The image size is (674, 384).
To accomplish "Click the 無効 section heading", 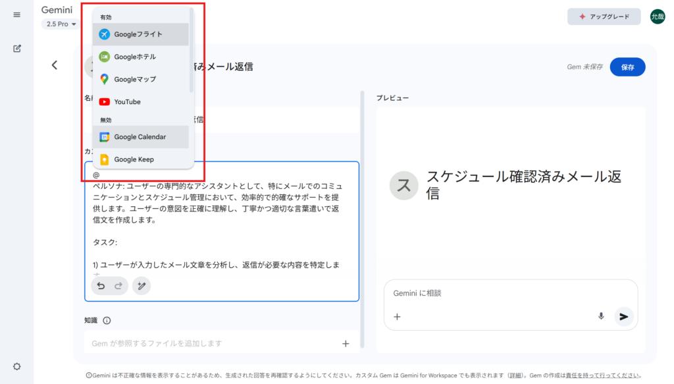I will 106,120.
